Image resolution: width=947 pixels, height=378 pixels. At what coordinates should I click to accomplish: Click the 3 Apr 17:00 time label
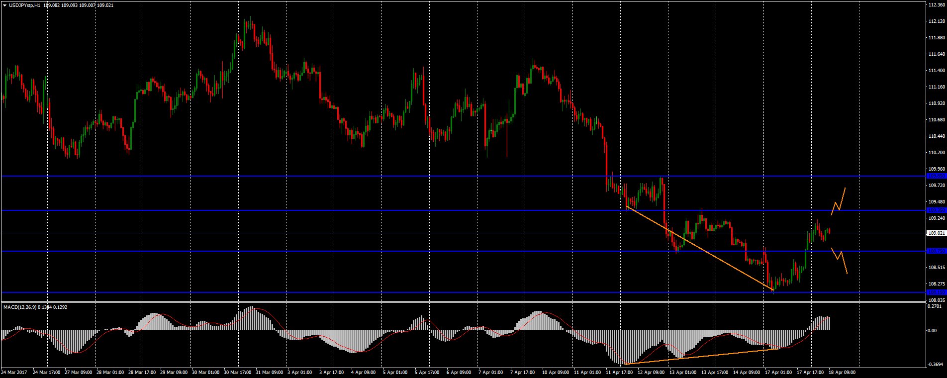click(x=332, y=372)
